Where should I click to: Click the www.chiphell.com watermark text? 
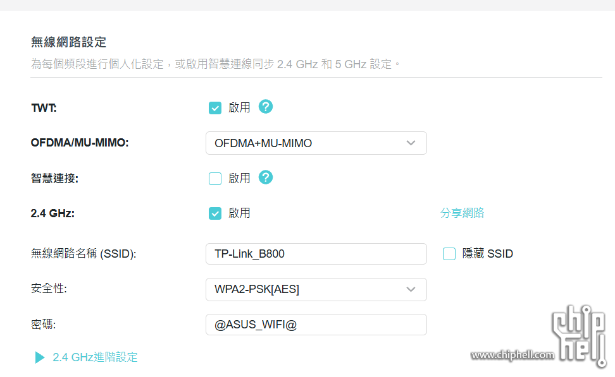(512, 355)
